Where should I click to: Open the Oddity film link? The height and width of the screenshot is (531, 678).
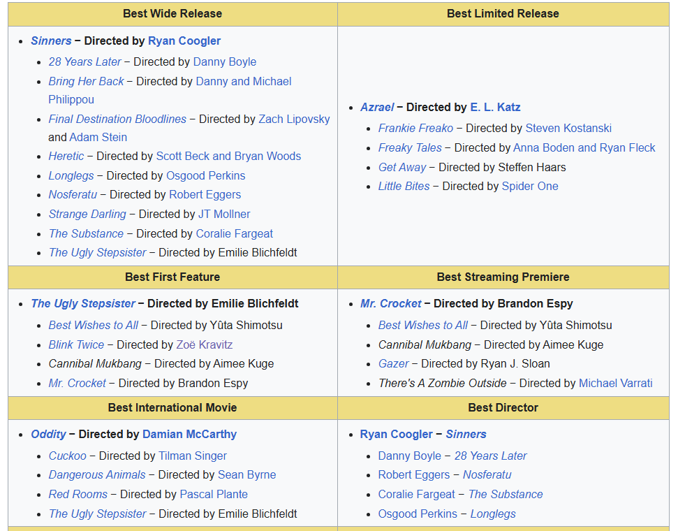pos(48,435)
